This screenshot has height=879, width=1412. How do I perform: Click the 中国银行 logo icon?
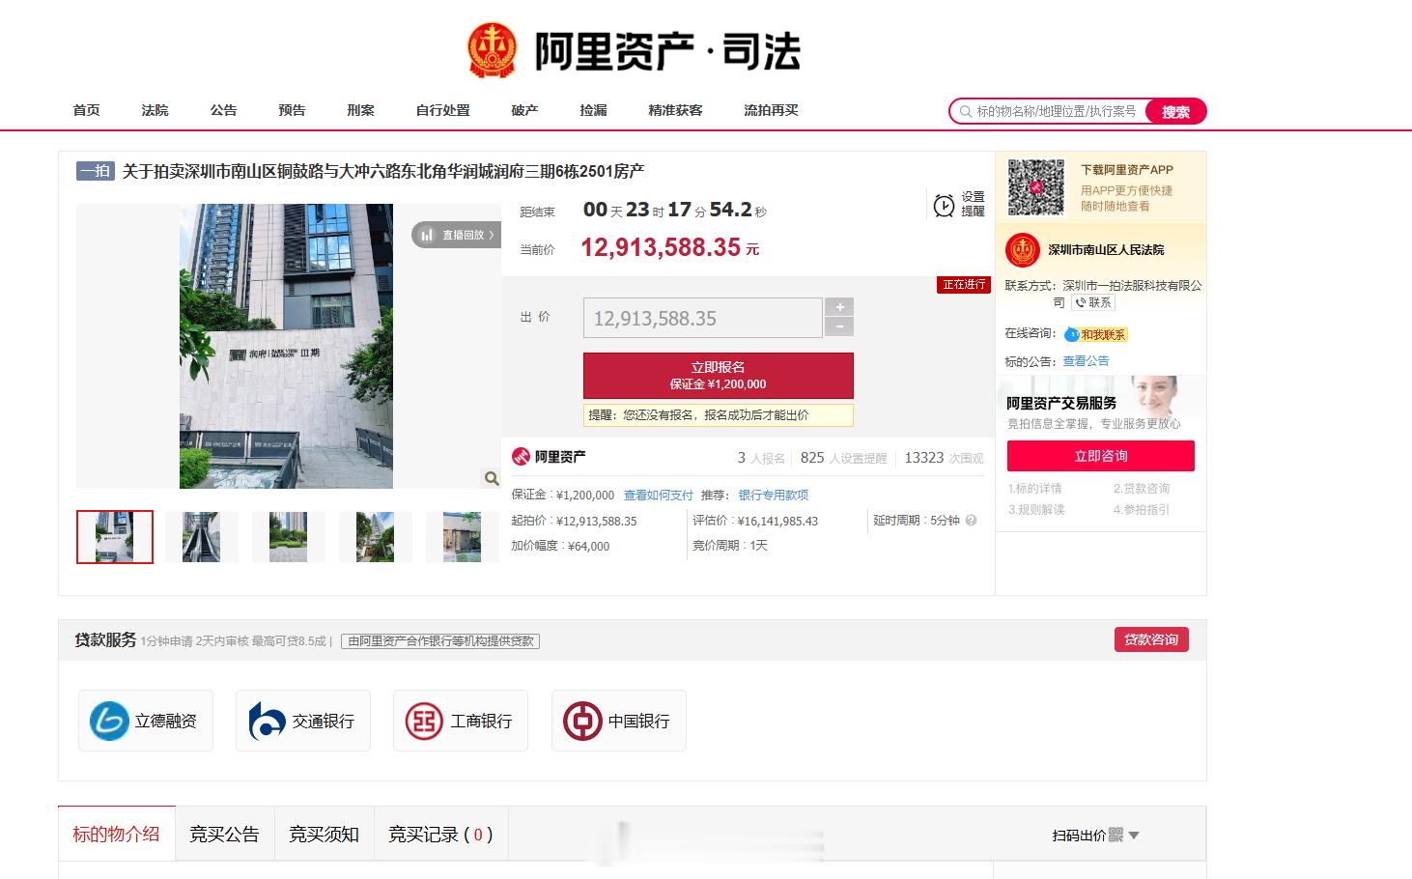(x=582, y=721)
